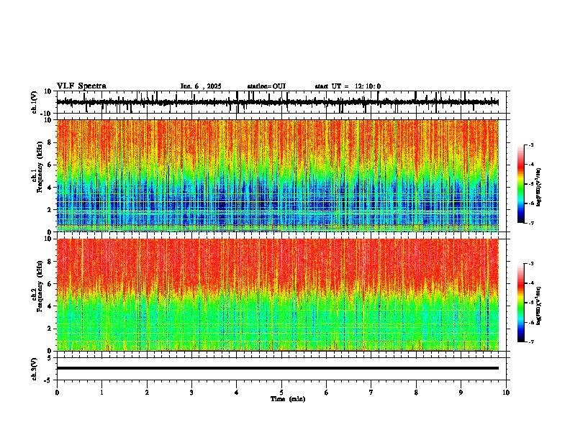Click the ch.3(V) axis label
Viewport: 570px width, 440px height.
[35, 370]
